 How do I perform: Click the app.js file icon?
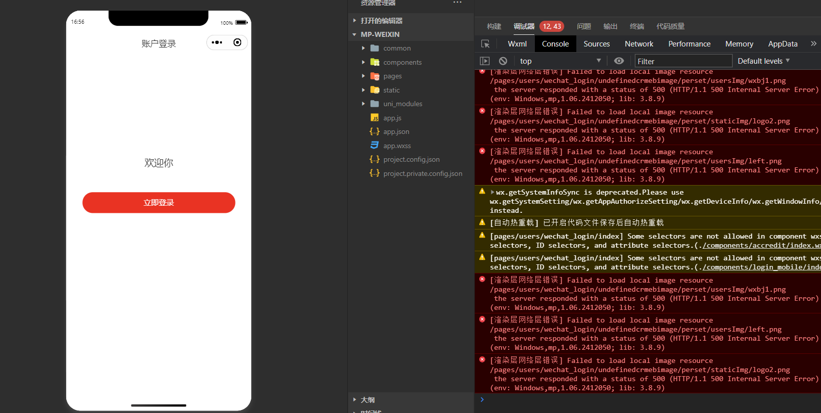pyautogui.click(x=375, y=118)
